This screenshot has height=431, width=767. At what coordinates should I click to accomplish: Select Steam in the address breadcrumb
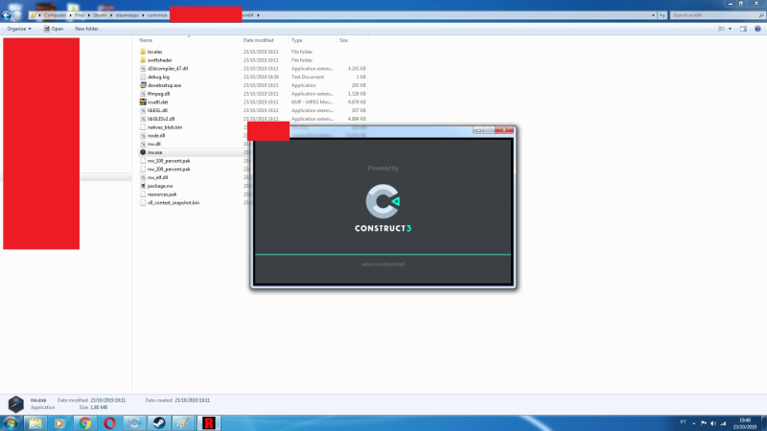100,15
